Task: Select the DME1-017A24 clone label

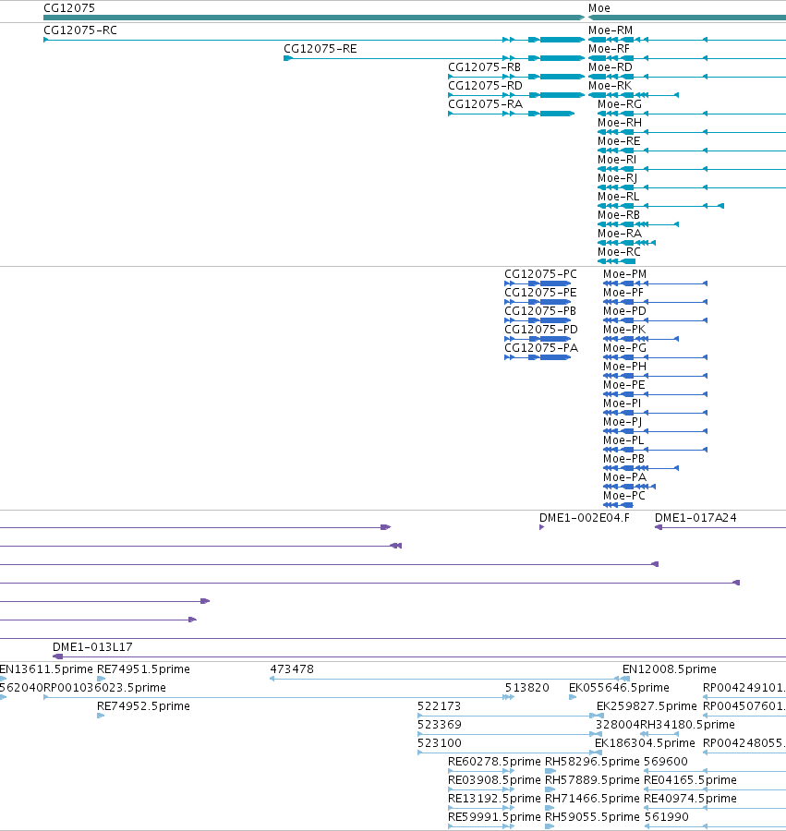Action: 695,518
